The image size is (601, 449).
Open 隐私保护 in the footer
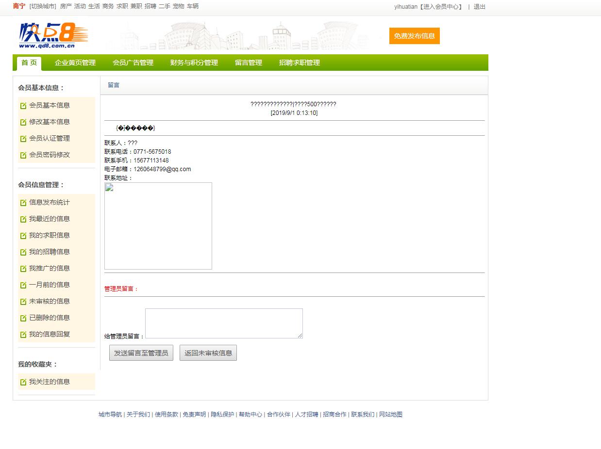pyautogui.click(x=222, y=415)
